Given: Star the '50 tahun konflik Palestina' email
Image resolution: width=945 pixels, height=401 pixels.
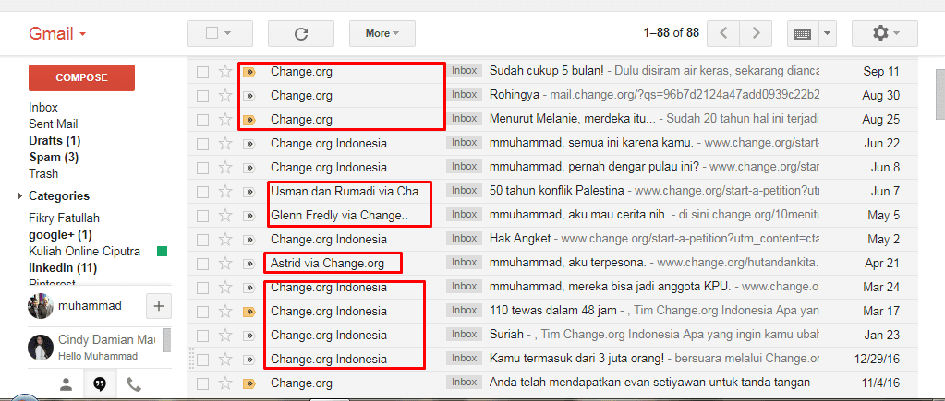Looking at the screenshot, I should click(x=224, y=192).
